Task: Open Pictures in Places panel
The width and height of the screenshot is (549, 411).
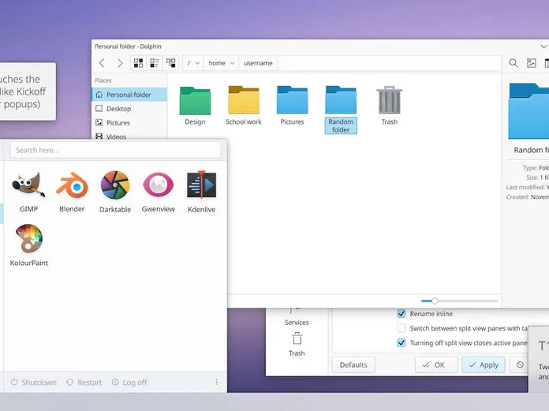Action: point(129,122)
